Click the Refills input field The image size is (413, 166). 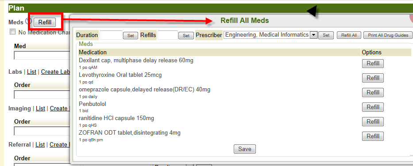(x=168, y=35)
